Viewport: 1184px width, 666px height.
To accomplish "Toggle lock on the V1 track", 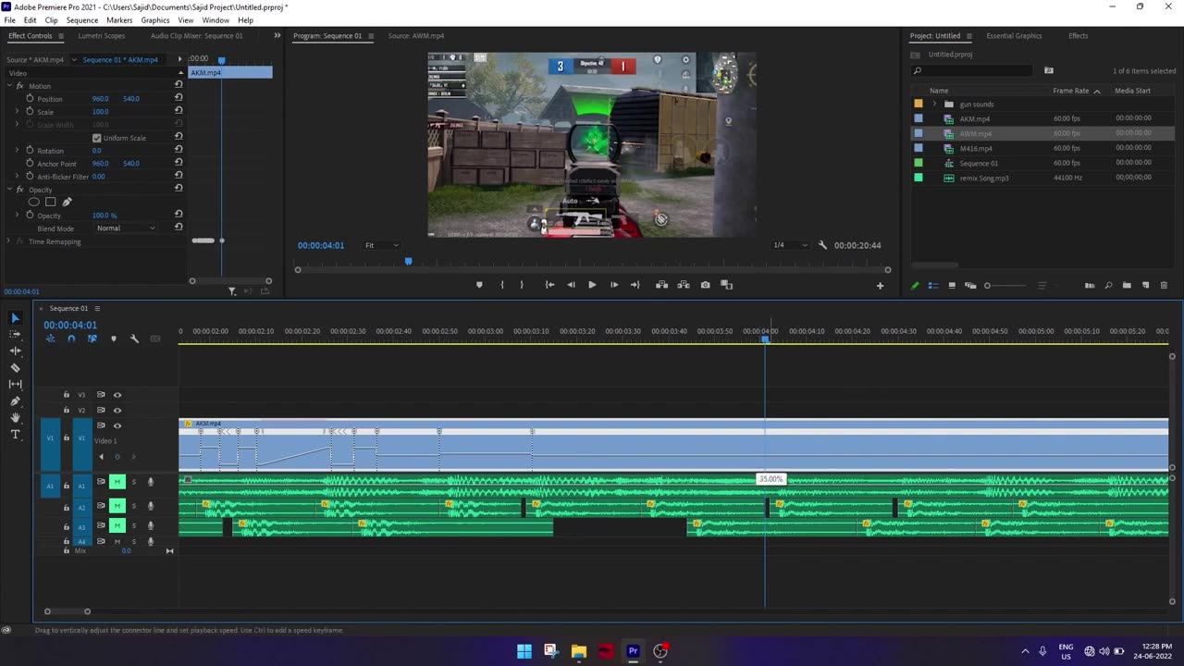I will click(66, 438).
